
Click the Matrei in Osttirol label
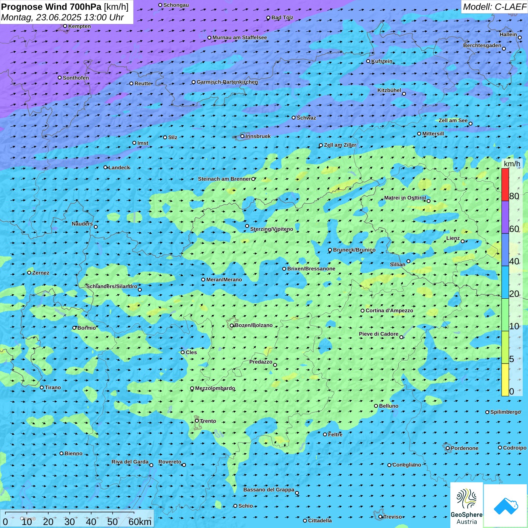[x=405, y=198]
